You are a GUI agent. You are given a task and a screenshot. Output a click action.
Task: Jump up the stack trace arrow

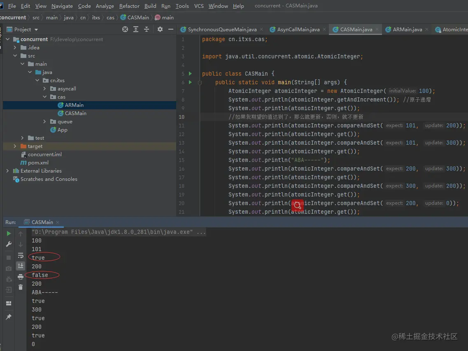(x=21, y=234)
